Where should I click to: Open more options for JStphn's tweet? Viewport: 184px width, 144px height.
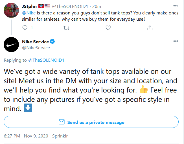[176, 6]
